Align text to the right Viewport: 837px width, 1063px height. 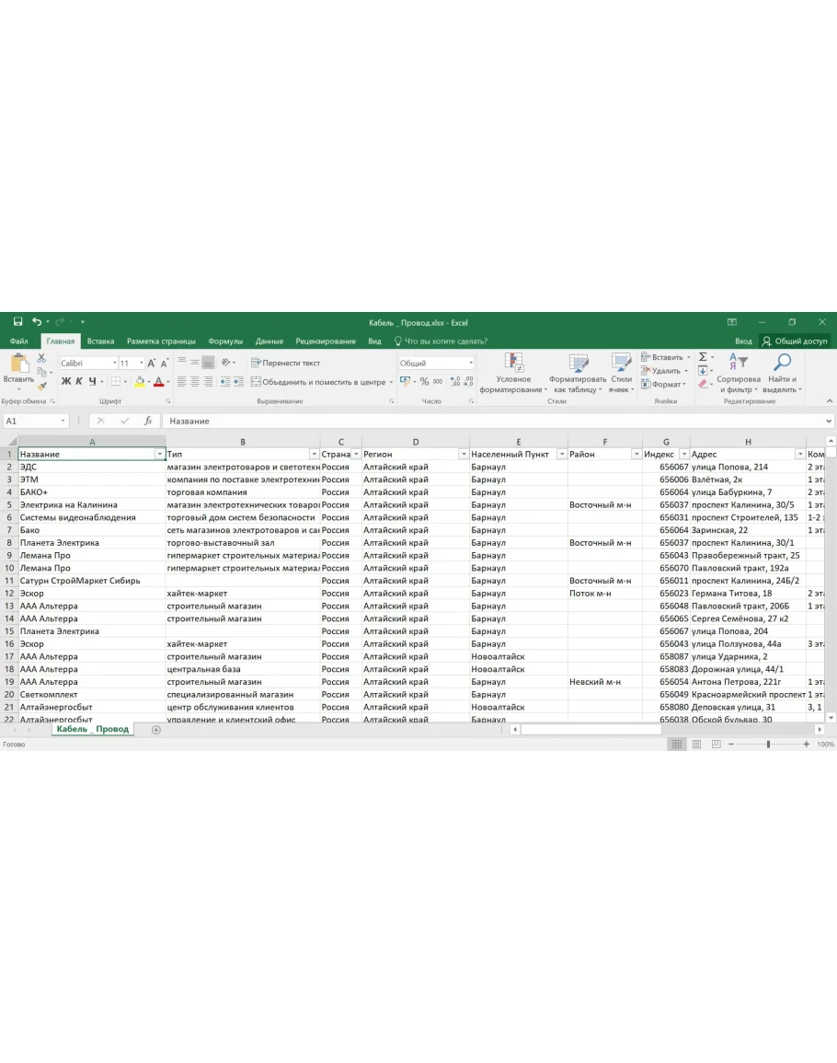(208, 382)
